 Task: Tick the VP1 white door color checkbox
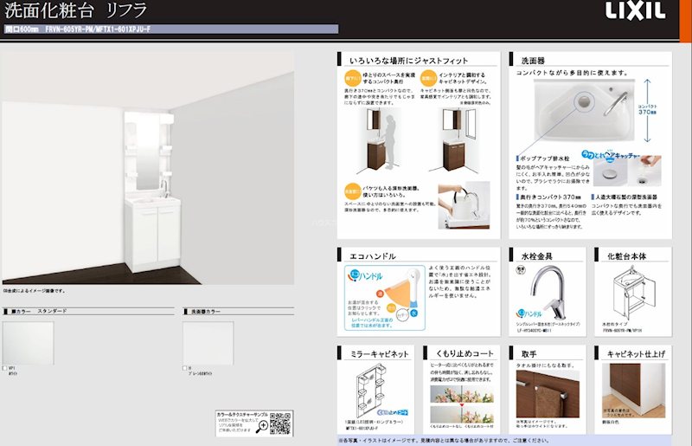tap(5, 368)
